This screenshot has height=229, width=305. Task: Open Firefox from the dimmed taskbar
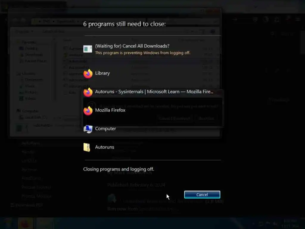pos(26,223)
